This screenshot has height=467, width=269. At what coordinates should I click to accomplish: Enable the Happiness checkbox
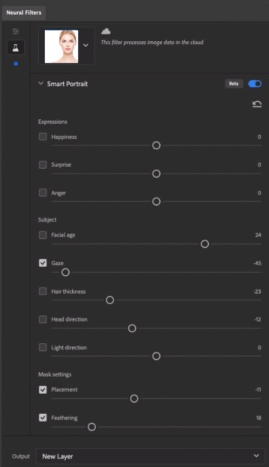[43, 136]
